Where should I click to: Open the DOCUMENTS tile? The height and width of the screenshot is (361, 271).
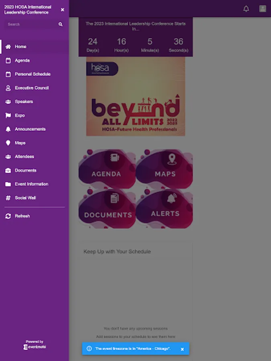pos(107,209)
